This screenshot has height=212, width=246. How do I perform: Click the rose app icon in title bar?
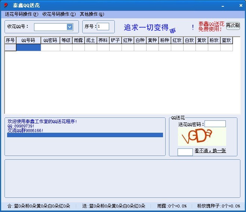click(x=6, y=5)
